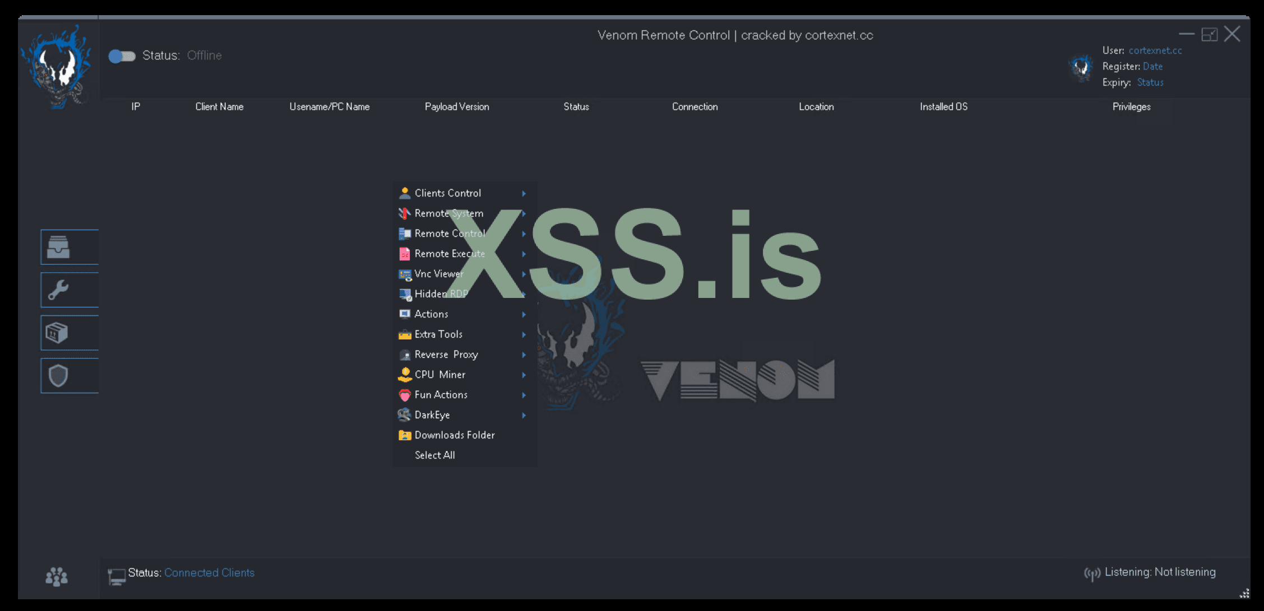Expand the CPU Miner submenu arrow
This screenshot has height=611, width=1264.
[x=524, y=375]
